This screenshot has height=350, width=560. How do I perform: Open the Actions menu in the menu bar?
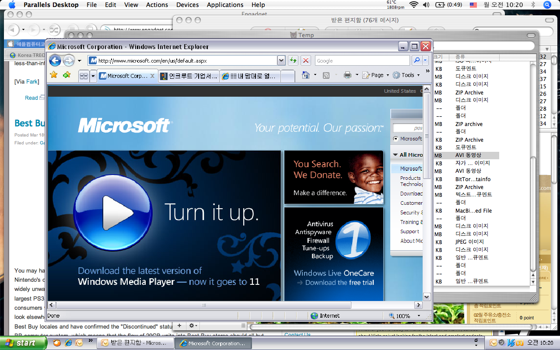coord(157,5)
